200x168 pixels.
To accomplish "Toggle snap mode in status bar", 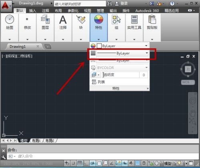I will tap(73, 163).
